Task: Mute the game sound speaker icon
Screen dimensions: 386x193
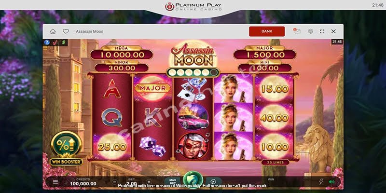Action: click(331, 182)
